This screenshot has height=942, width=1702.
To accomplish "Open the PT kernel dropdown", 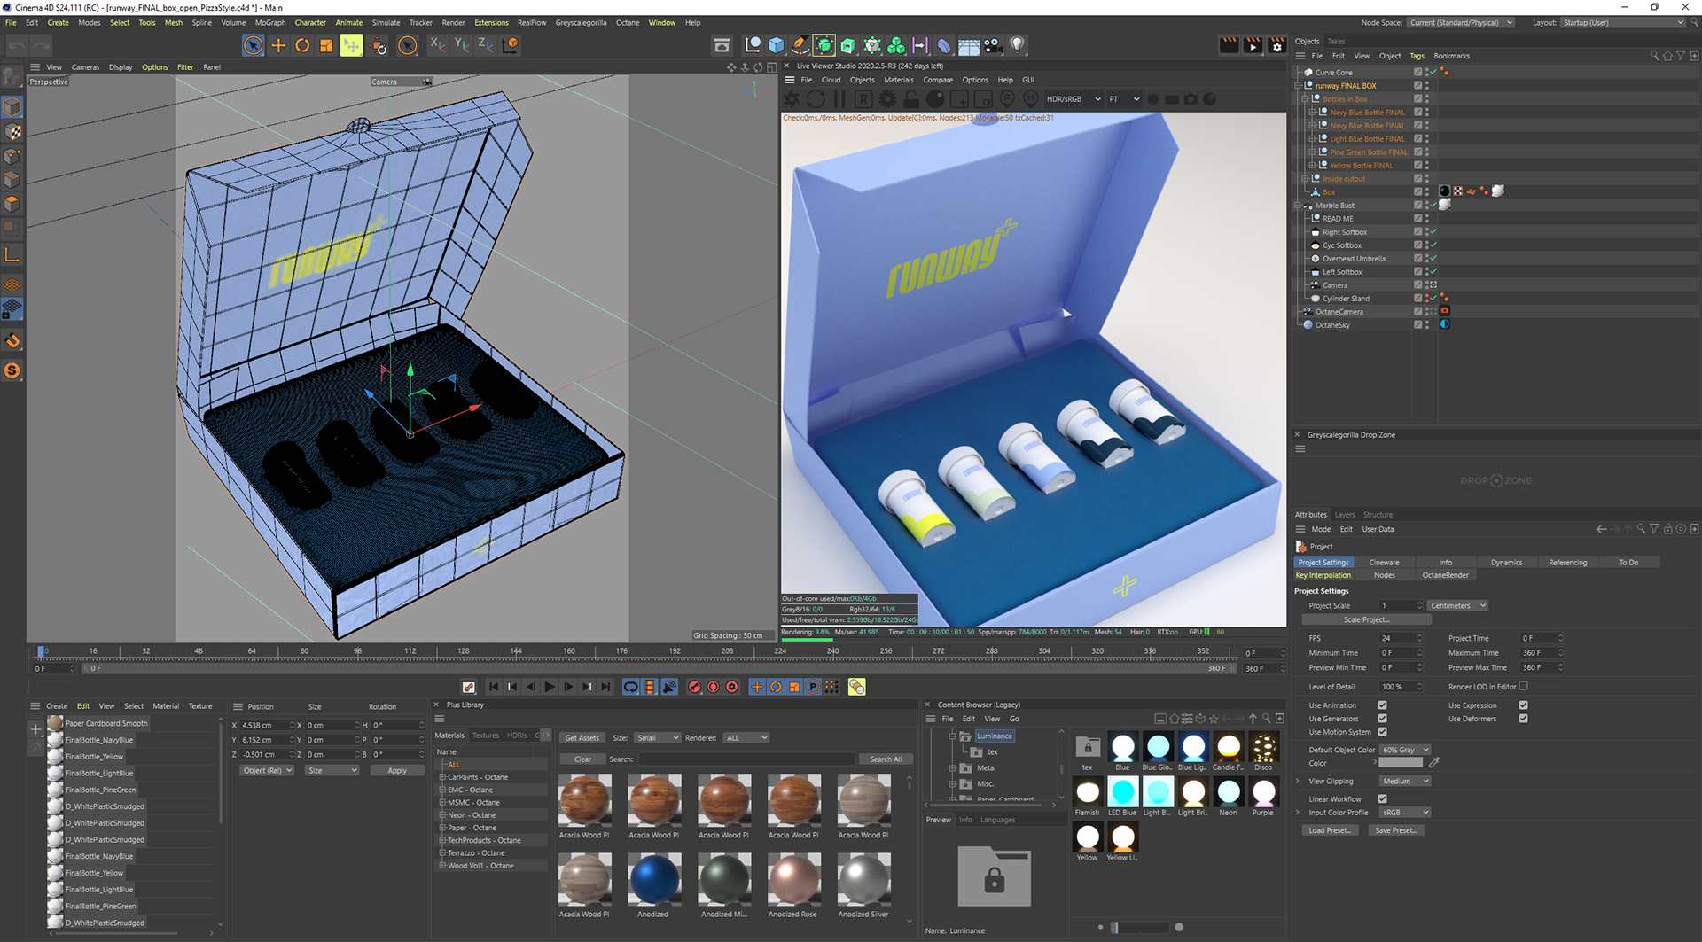I will 1124,99.
